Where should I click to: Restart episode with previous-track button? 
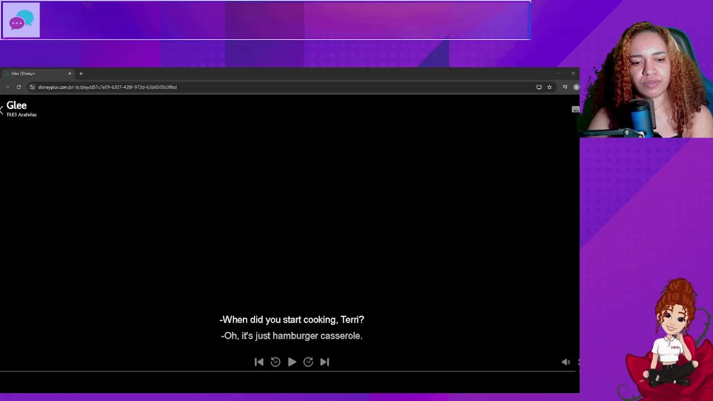259,362
